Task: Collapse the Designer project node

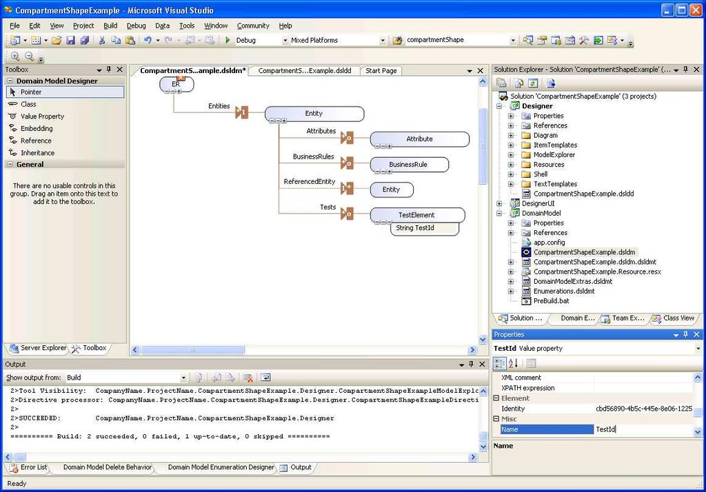Action: click(x=499, y=106)
